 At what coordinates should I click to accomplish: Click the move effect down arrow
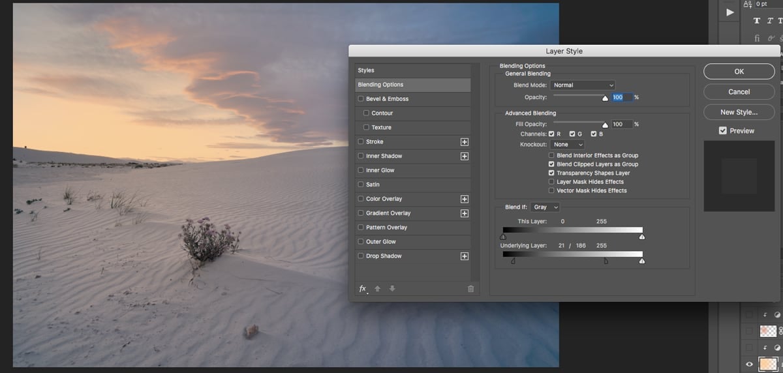click(391, 289)
